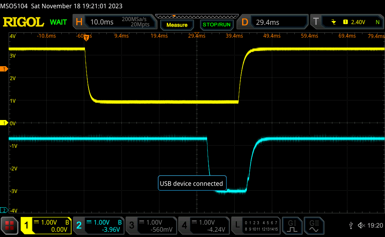Toggle channel 2 display
This screenshot has width=385, height=237.
(99, 225)
